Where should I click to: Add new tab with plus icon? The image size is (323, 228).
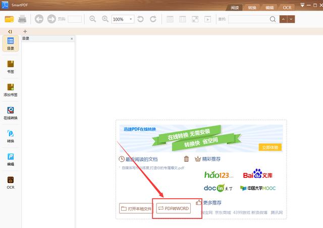pos(25,31)
